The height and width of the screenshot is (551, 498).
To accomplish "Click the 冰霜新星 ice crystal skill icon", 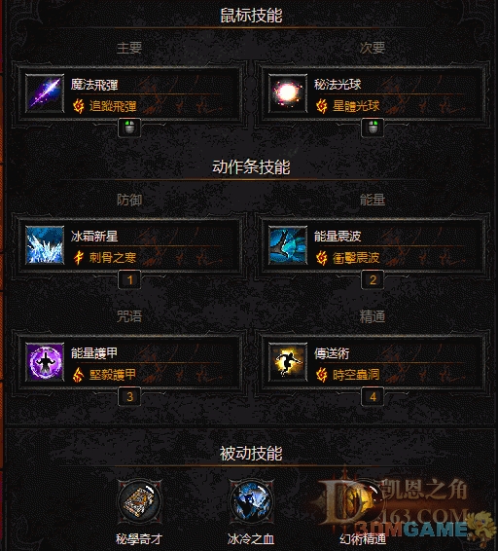I will 45,245.
